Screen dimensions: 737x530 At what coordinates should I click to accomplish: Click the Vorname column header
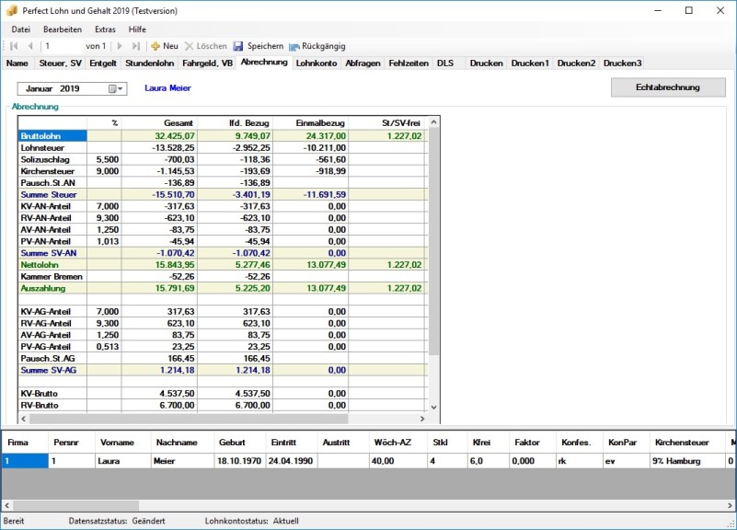[x=123, y=443]
